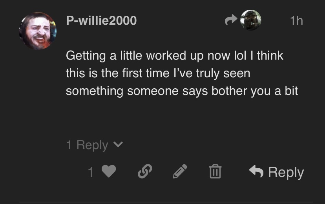The image size is (325, 204).
Task: Click the chevron beside 1 Reply
Action: [x=118, y=145]
